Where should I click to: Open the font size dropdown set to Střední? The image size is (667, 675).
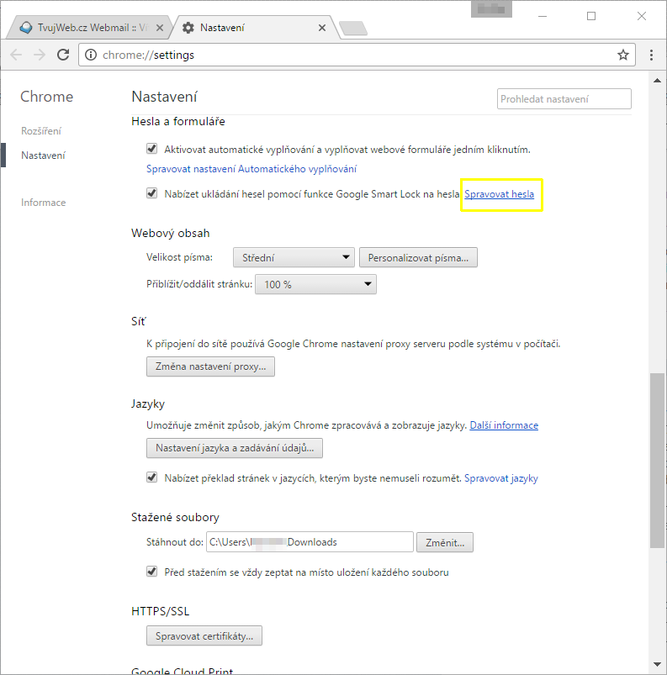(294, 257)
